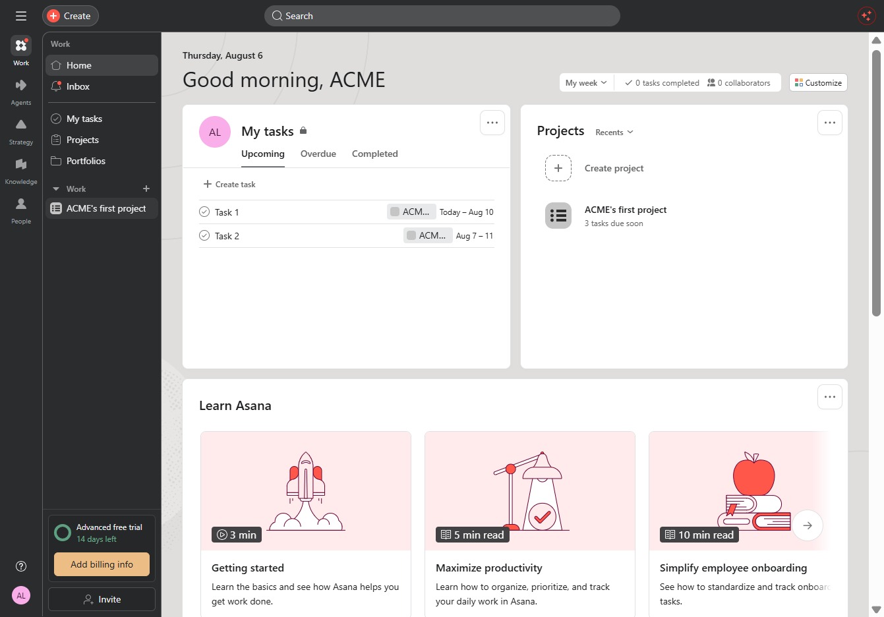884x617 pixels.
Task: Open the hamburger menu to collapse sidebar
Action: [21, 16]
